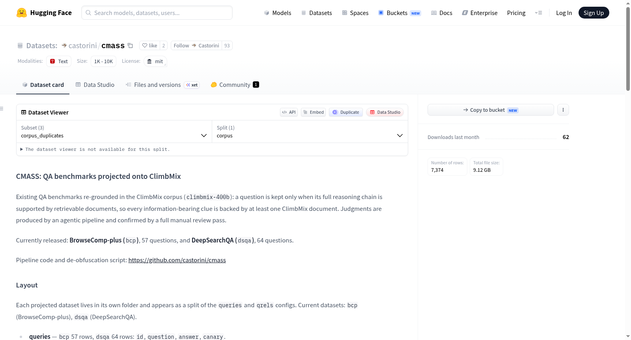Click the Text modality tag
This screenshot has height=340, width=631.
(x=59, y=61)
